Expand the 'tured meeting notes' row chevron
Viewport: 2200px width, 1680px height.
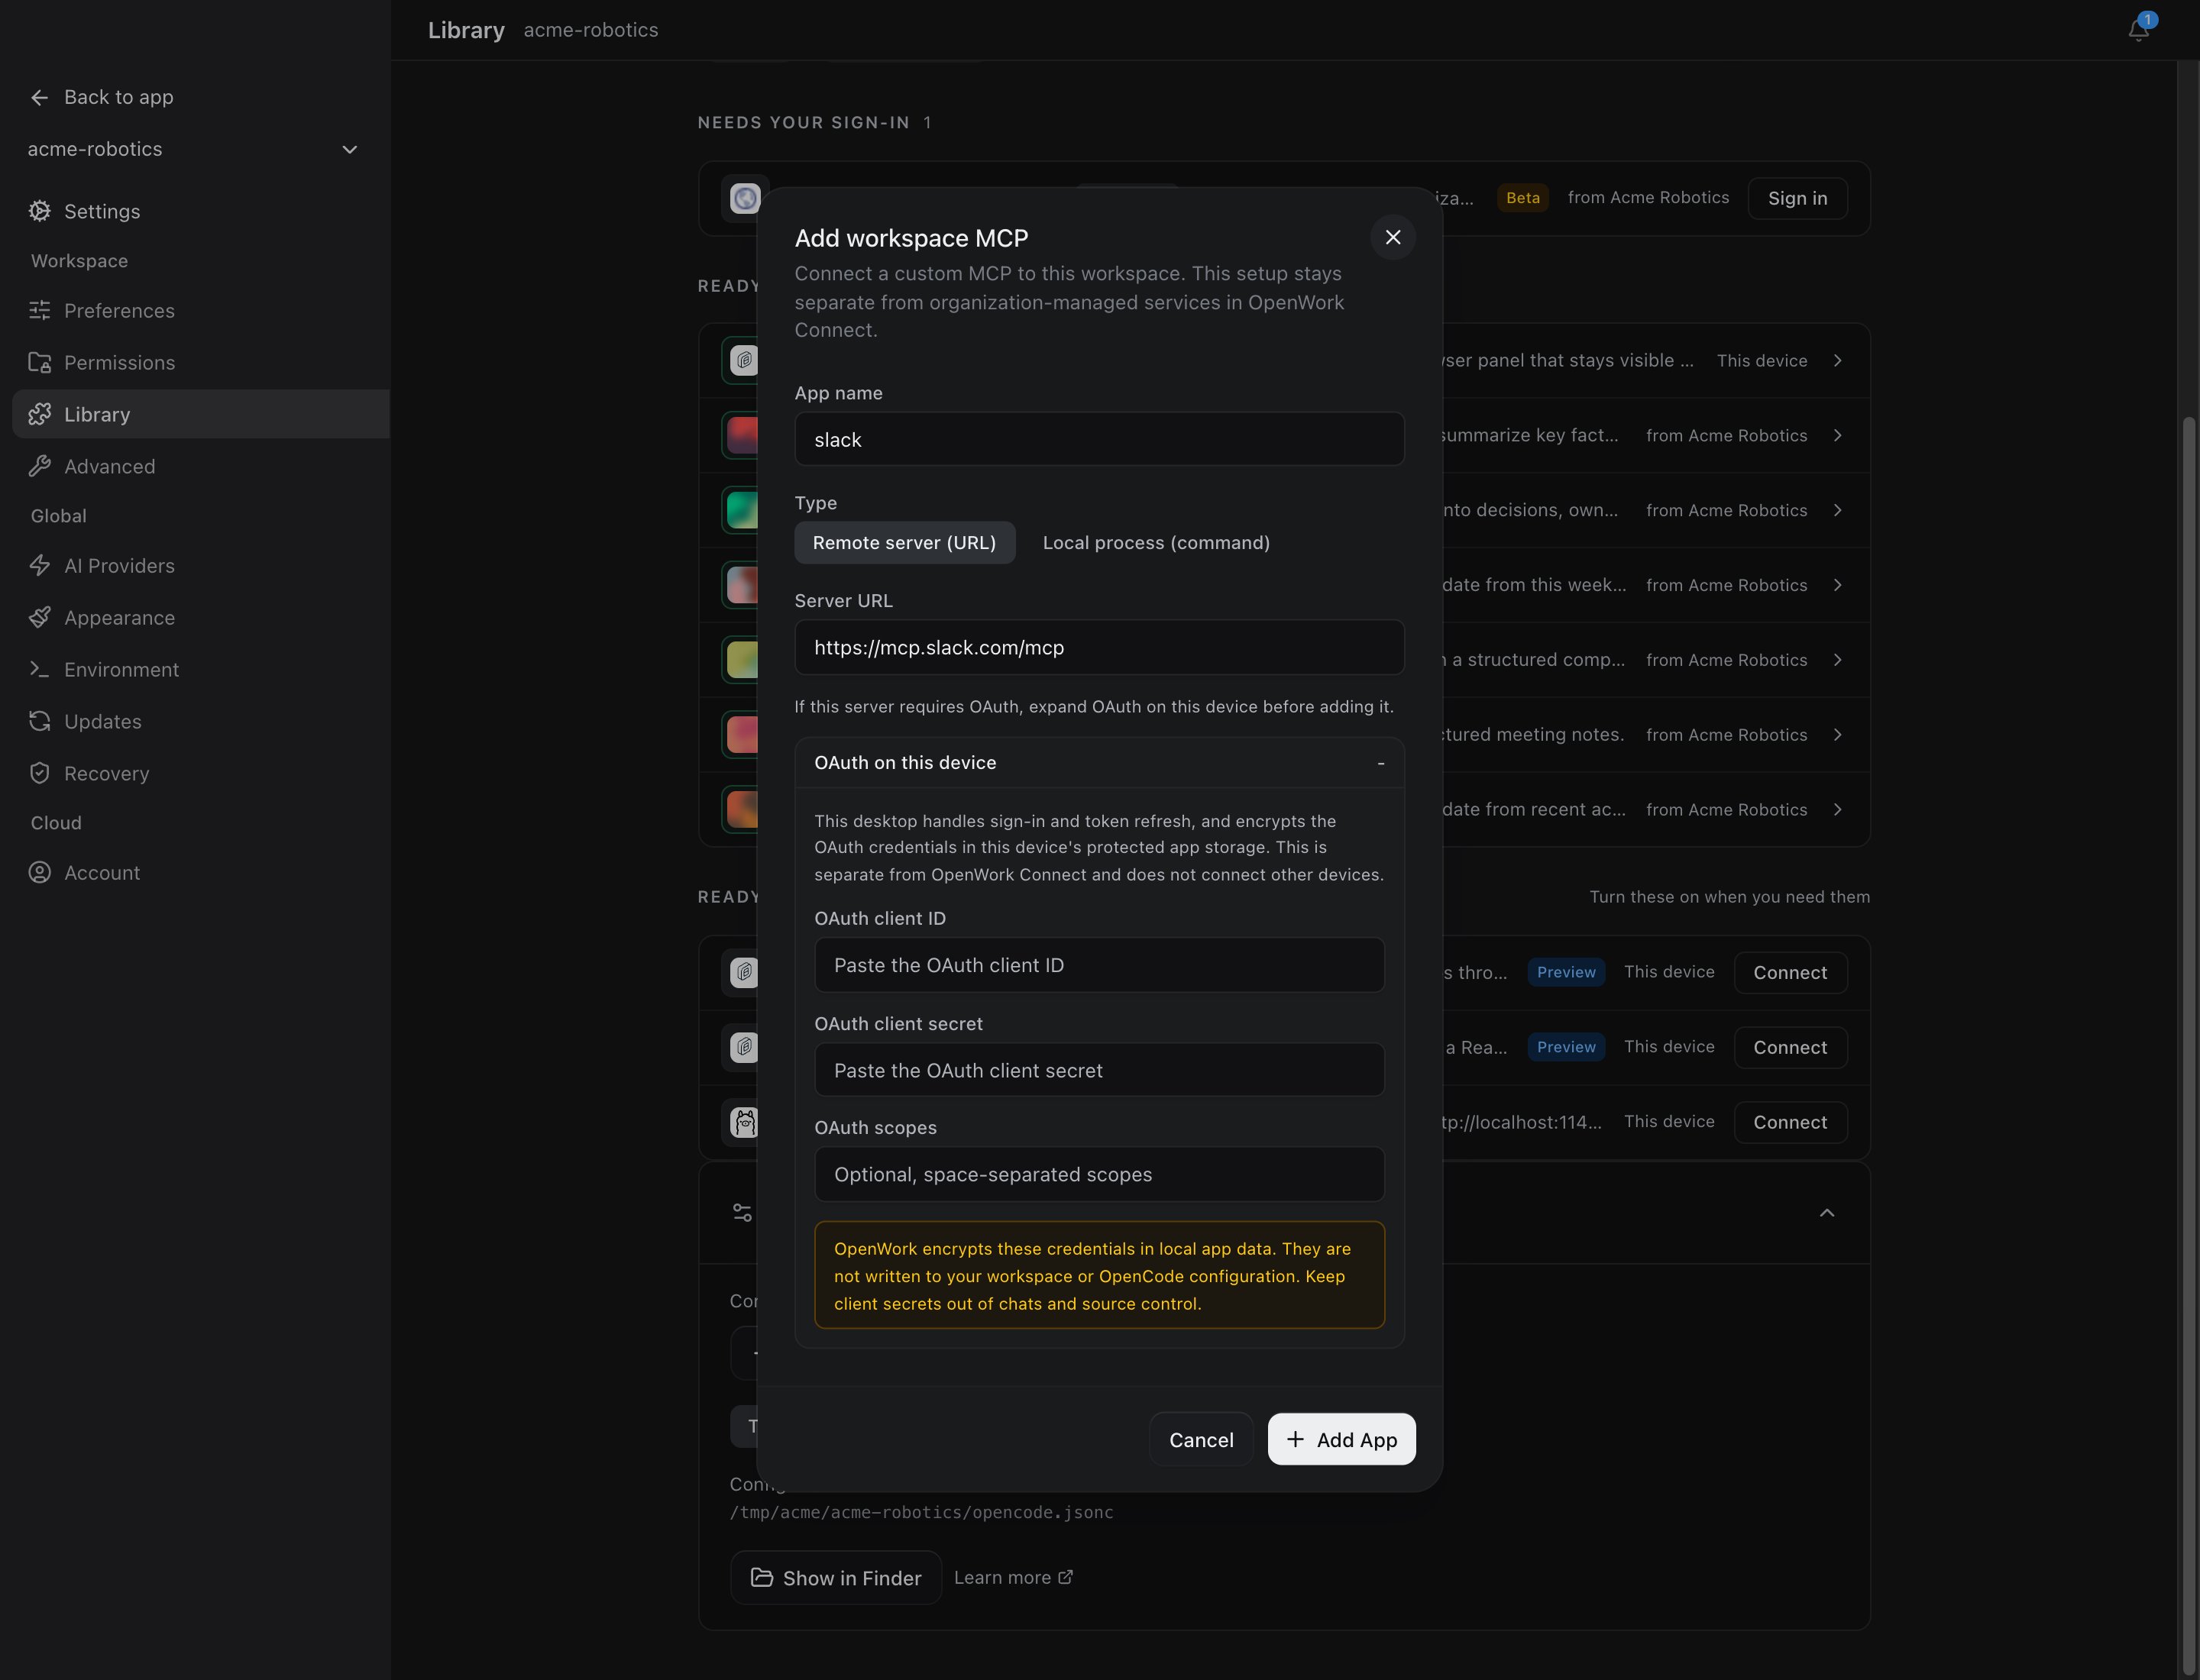[1837, 735]
